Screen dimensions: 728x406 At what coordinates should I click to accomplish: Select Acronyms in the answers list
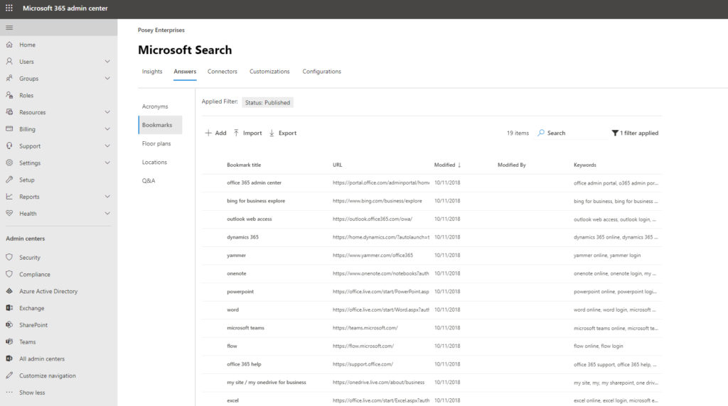(x=155, y=106)
